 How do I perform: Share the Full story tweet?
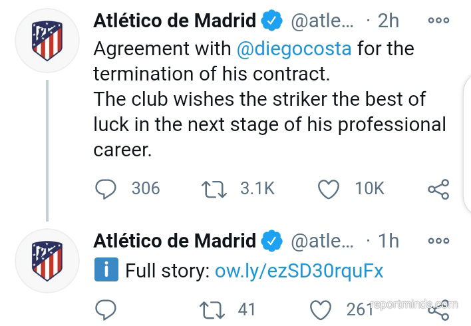(438, 309)
